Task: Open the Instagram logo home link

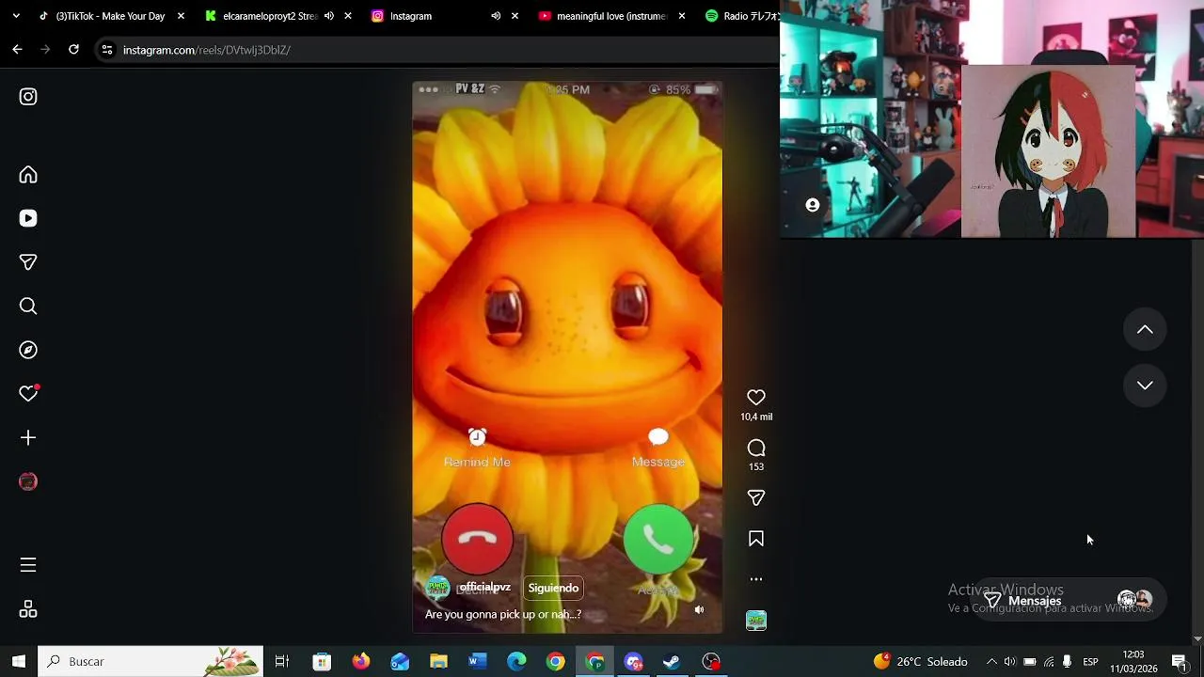Action: click(x=28, y=97)
